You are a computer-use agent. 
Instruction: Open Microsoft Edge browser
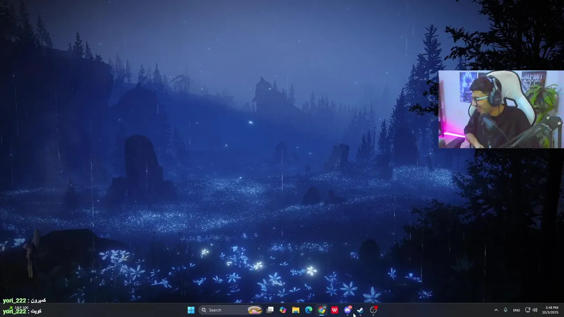[308, 310]
